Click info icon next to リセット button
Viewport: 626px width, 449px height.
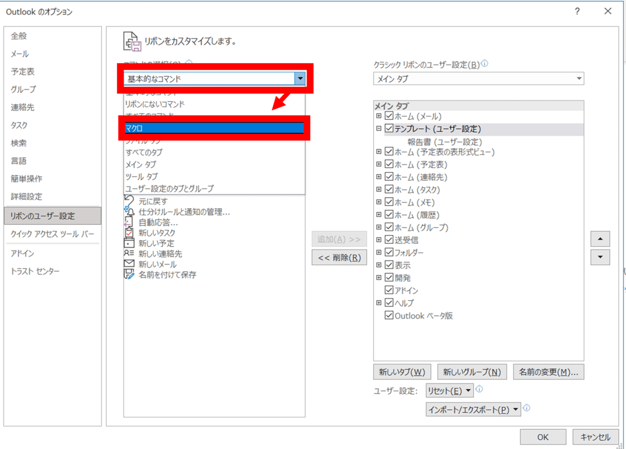(479, 390)
